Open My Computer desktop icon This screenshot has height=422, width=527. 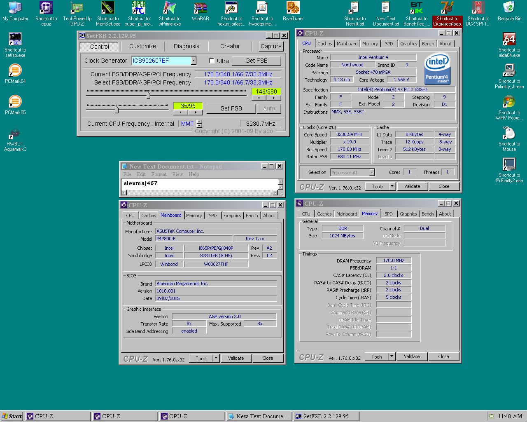[x=15, y=11]
